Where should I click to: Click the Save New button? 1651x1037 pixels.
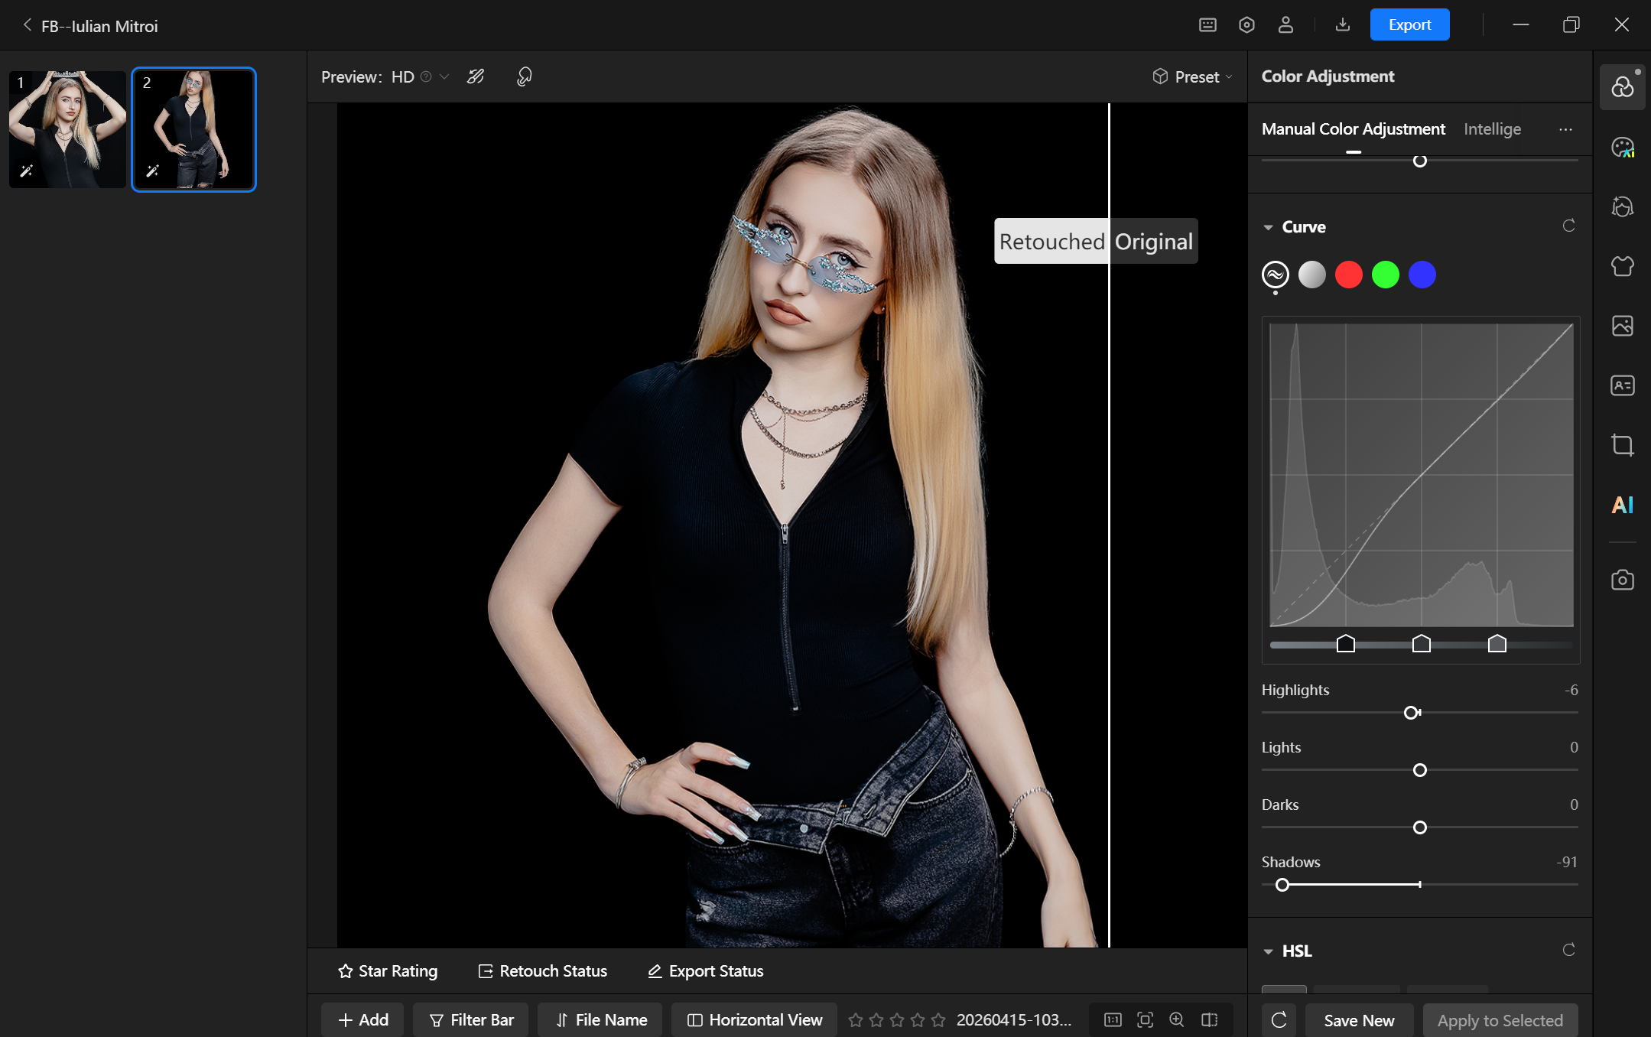(1359, 1020)
